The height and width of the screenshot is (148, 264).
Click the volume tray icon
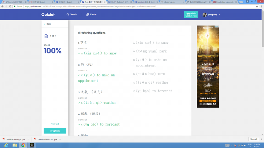point(245,145)
